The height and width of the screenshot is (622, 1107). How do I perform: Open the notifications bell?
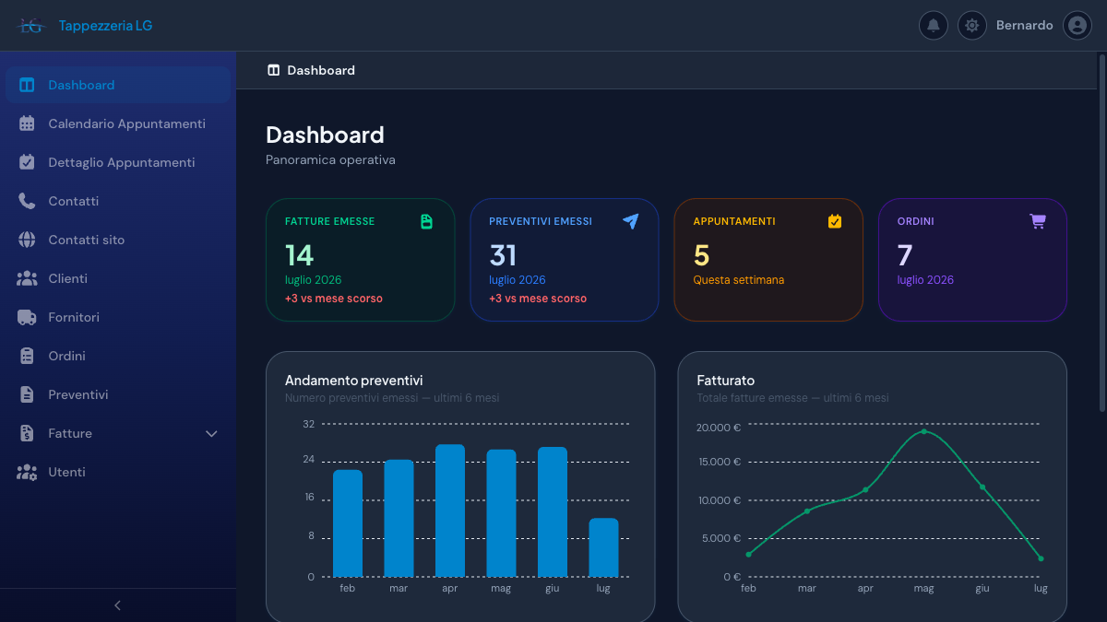pyautogui.click(x=934, y=26)
